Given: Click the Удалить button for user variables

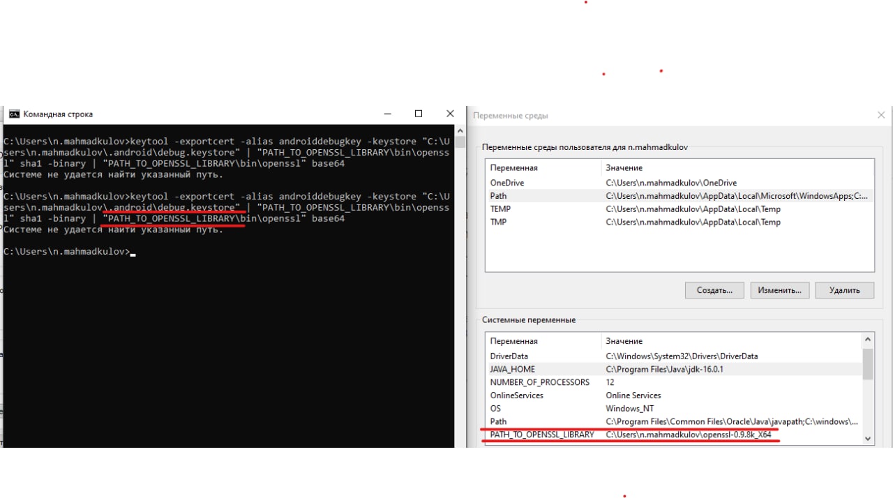Looking at the screenshot, I should coord(844,289).
